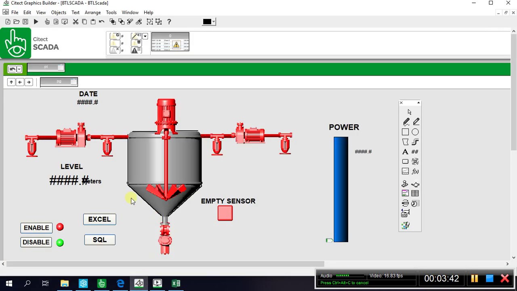Click the page up arrow navigation button
This screenshot has height=291, width=517.
tap(11, 82)
